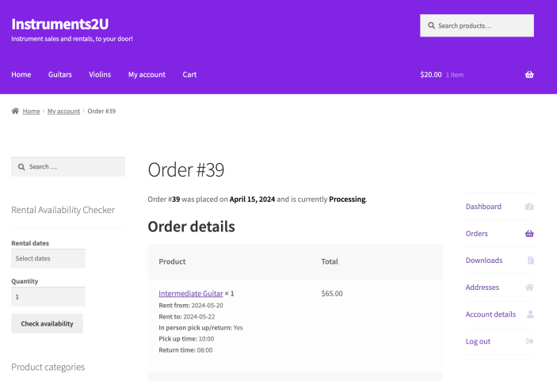
Task: Click the breadcrumb home icon
Action: tap(15, 111)
